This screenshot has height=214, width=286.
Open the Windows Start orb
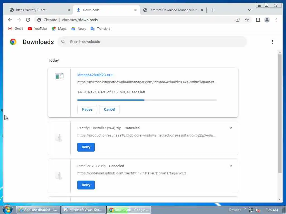[8, 210]
